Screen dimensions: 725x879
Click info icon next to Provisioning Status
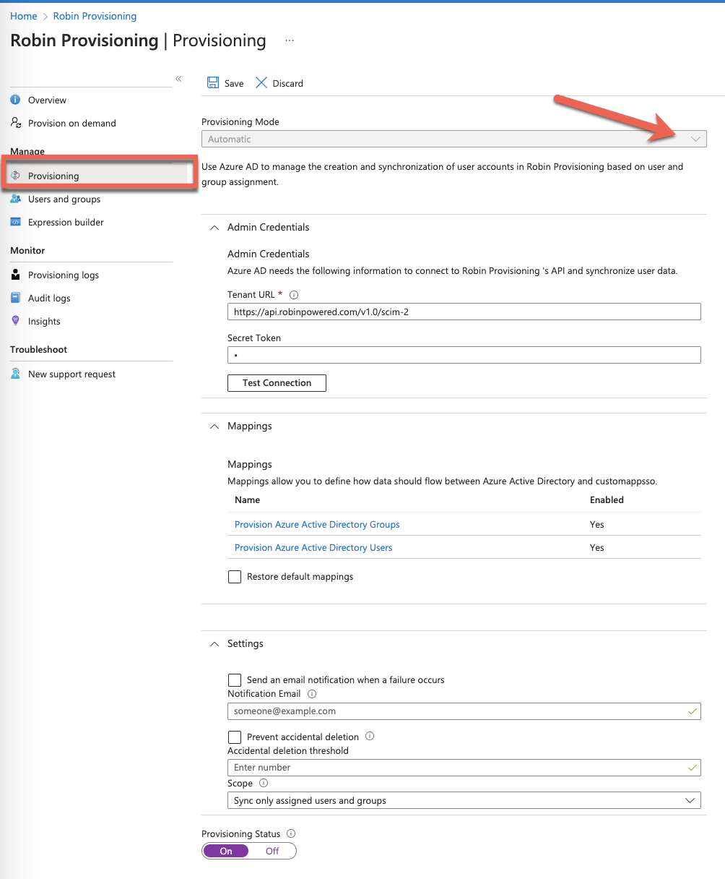coord(291,833)
